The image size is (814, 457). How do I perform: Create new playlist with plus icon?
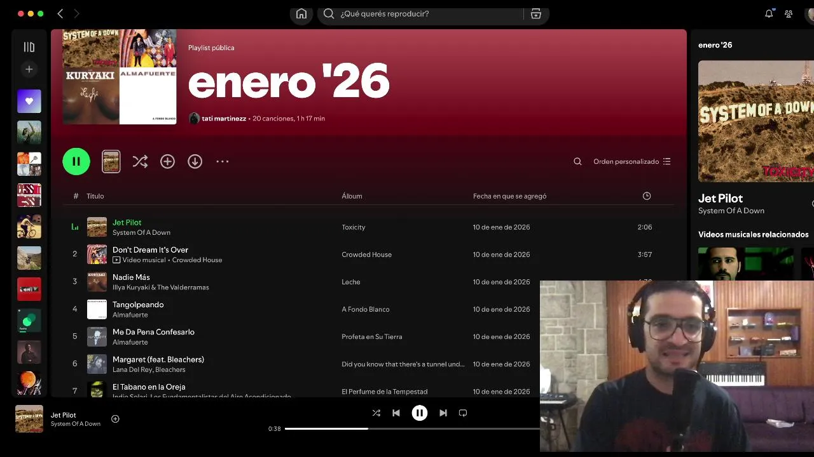click(29, 69)
